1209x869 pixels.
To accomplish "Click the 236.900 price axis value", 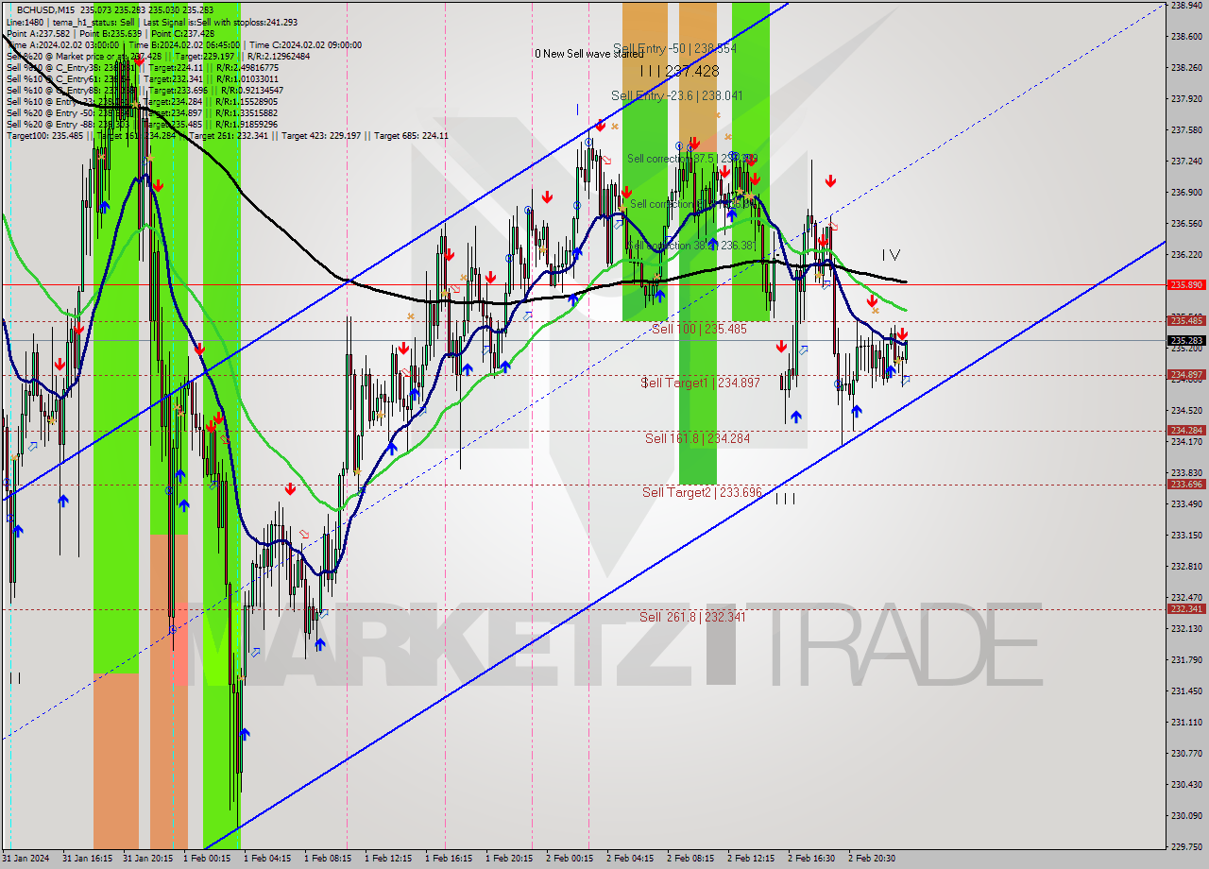I will click(x=1186, y=192).
